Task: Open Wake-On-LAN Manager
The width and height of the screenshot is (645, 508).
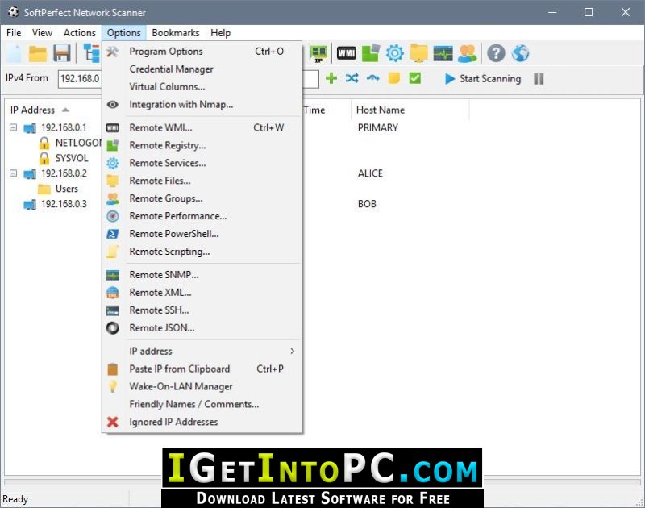Action: (x=202, y=386)
